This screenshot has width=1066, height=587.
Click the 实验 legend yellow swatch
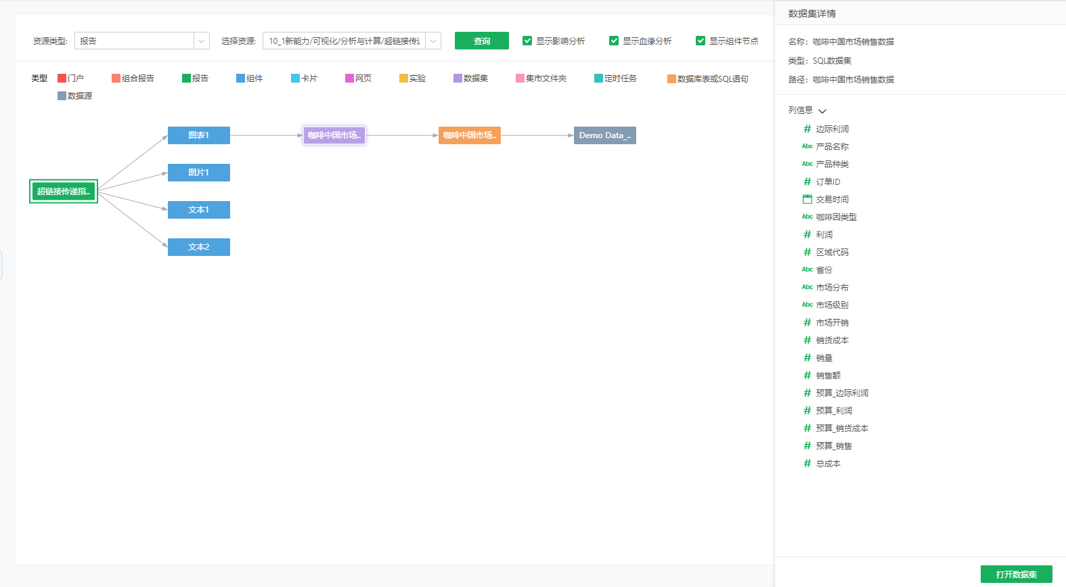pos(403,79)
